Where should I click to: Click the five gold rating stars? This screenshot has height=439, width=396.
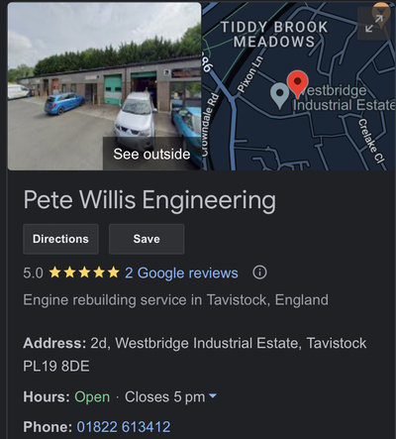point(84,273)
